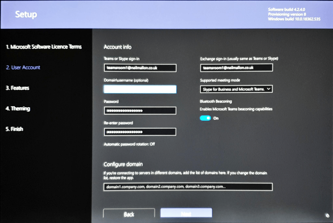Focus the Domain\username optional field
This screenshot has height=223, width=333.
[140, 89]
